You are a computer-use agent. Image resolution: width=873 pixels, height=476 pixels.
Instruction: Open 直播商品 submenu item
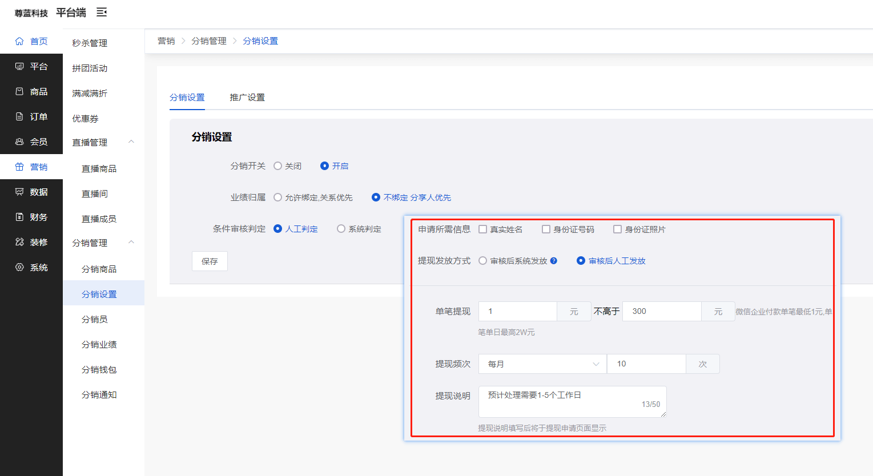[103, 168]
